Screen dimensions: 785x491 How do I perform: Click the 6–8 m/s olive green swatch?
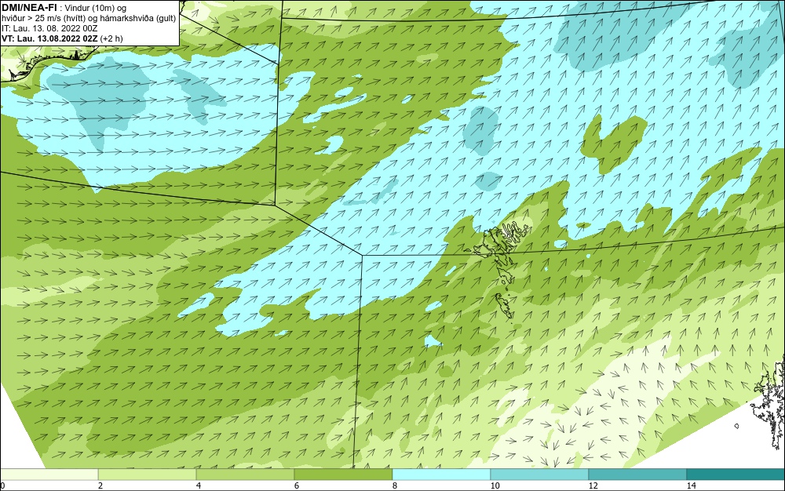click(344, 475)
